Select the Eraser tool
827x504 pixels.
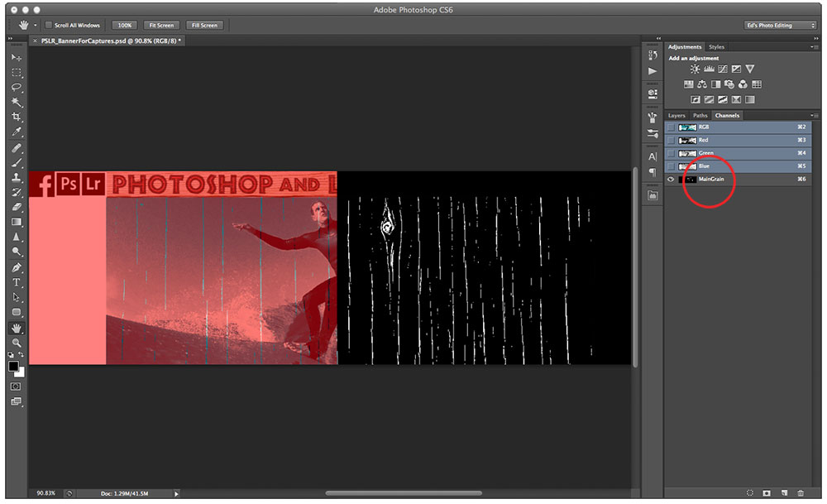pos(17,207)
